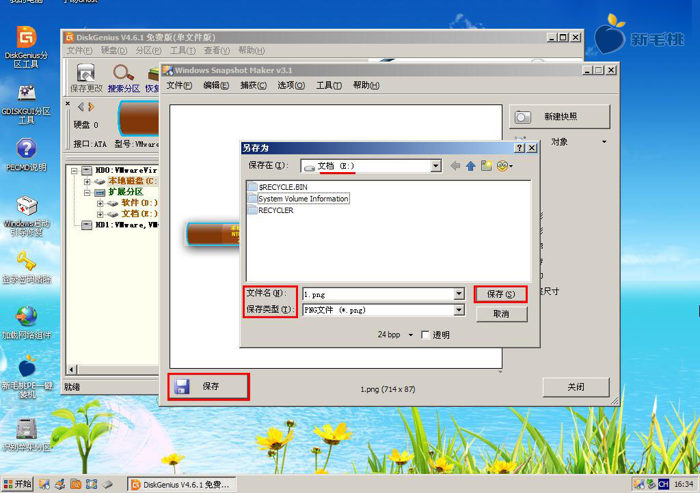Screen dimensions: 700x493
Task: Open the 保存类型 dropdown arrow
Action: point(459,310)
